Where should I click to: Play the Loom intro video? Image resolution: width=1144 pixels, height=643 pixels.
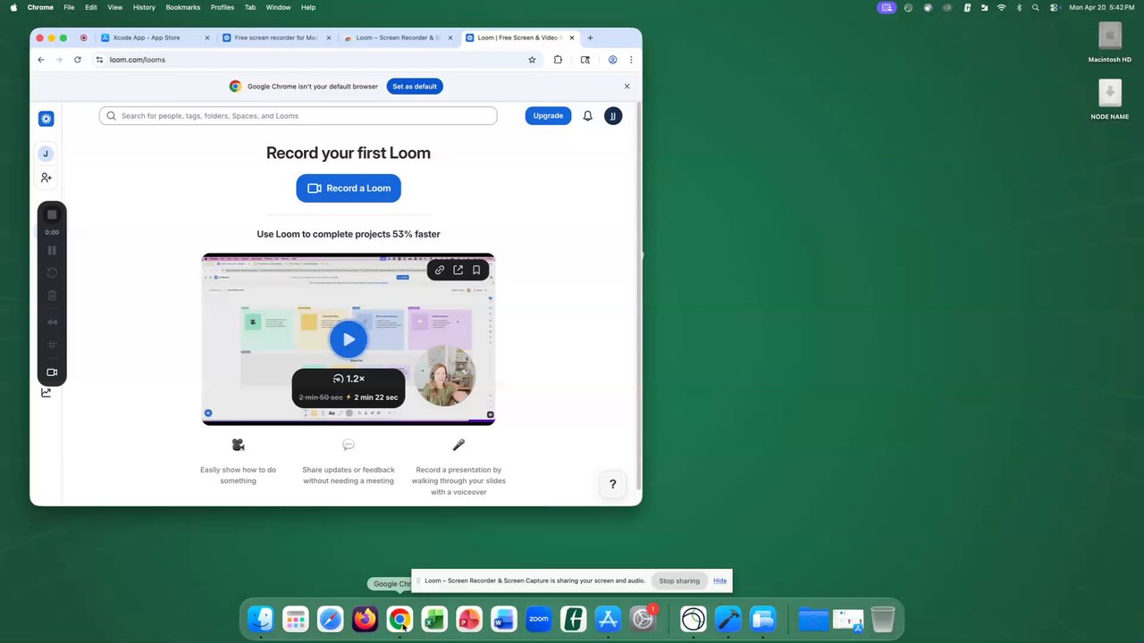(x=349, y=339)
